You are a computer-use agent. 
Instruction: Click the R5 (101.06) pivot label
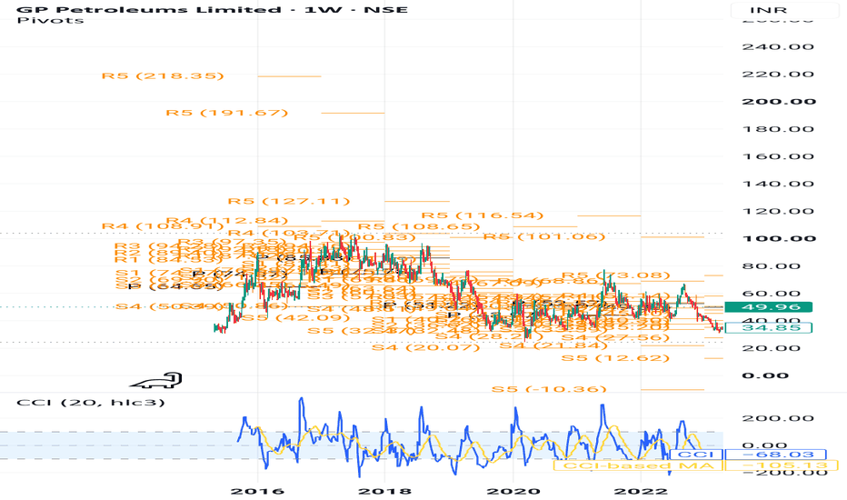544,236
